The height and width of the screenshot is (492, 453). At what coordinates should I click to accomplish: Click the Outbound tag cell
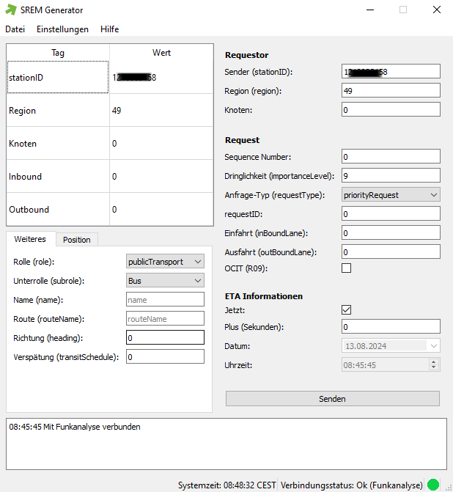click(58, 209)
